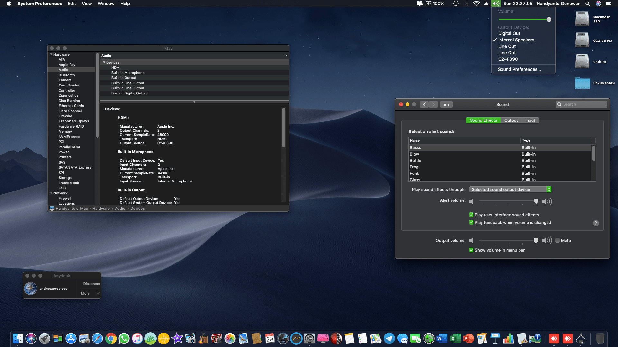This screenshot has width=618, height=347.
Task: Open Keynote from the Dock
Action: [x=495, y=338]
